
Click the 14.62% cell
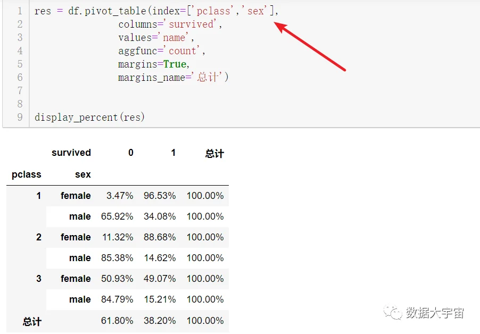pyautogui.click(x=160, y=258)
